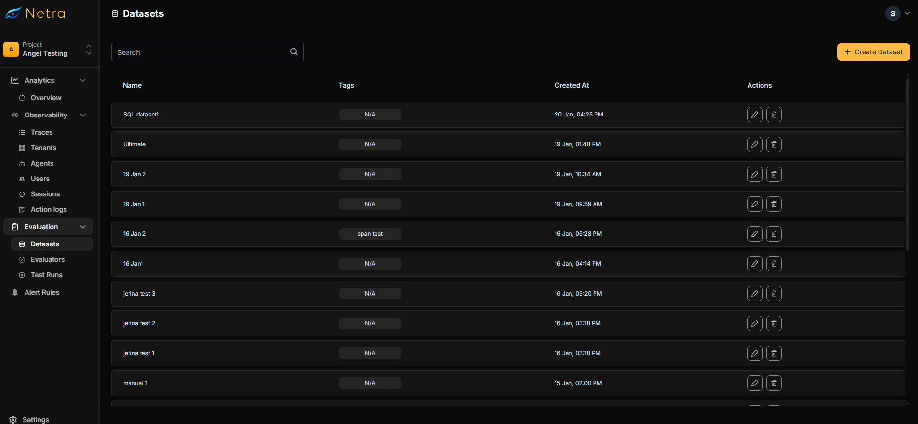The width and height of the screenshot is (918, 424).
Task: Open the Overview page
Action: coord(46,98)
